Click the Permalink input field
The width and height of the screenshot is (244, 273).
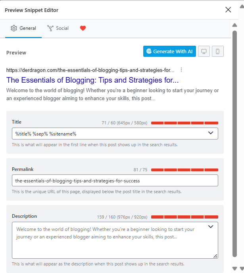115,180
